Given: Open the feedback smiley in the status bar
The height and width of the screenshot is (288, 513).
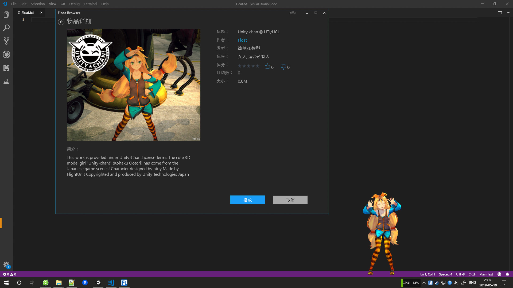Looking at the screenshot, I should pos(499,274).
